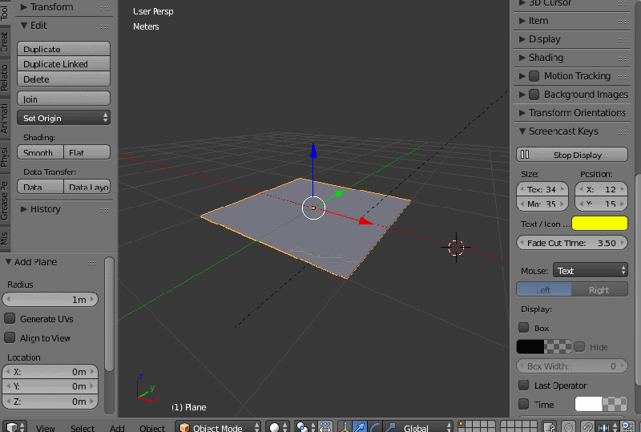Expand the Item panel
This screenshot has height=432, width=641.
pyautogui.click(x=522, y=21)
